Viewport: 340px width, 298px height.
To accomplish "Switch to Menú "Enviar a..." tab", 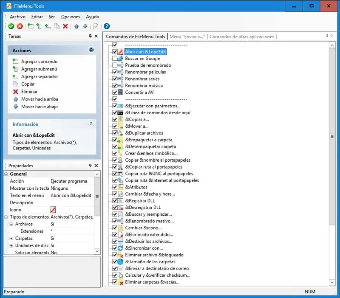I will click(x=187, y=37).
